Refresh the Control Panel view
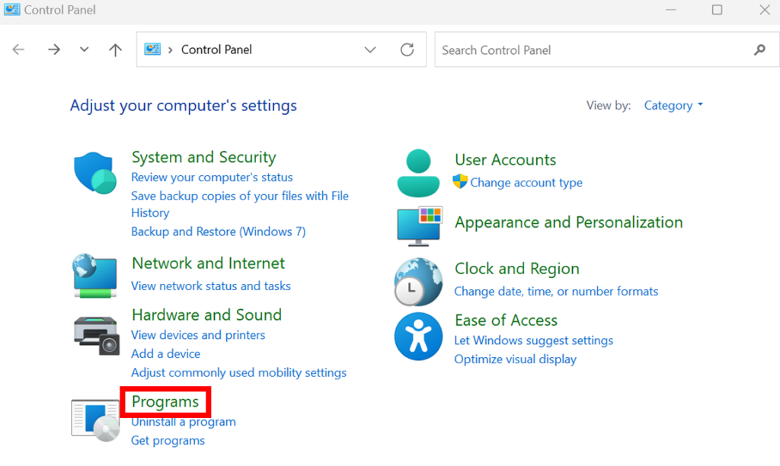Screen dimensions: 780x466 408,49
